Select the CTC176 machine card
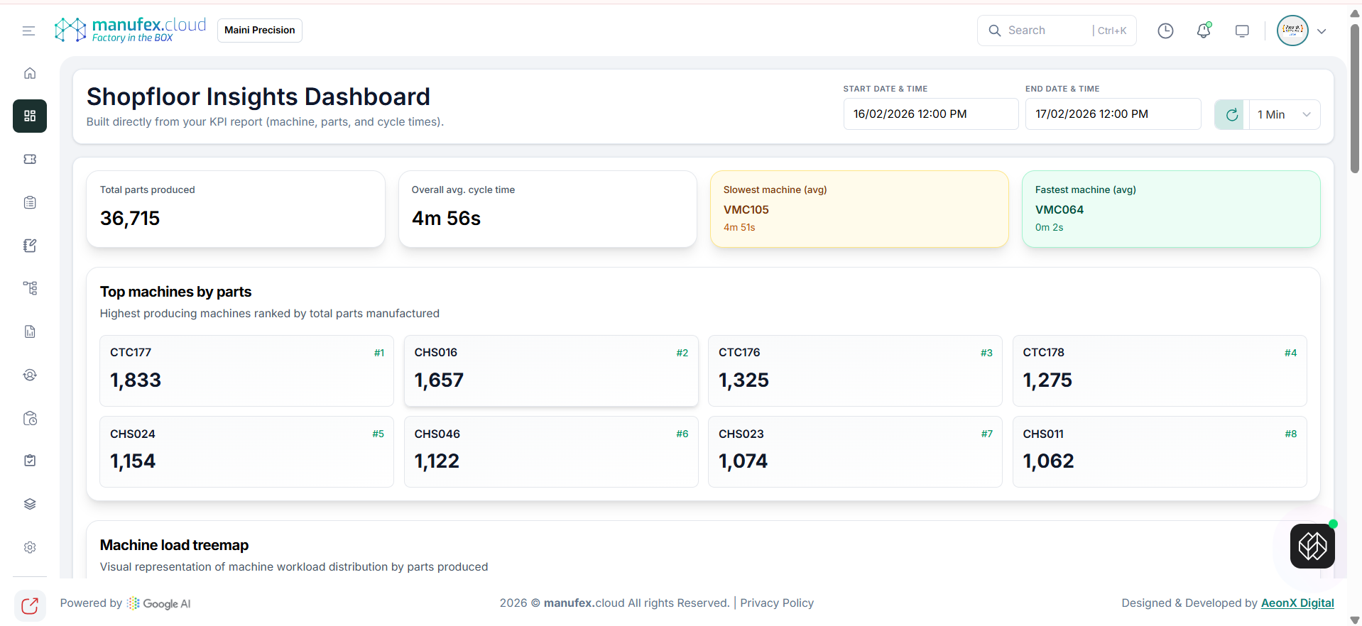The height and width of the screenshot is (626, 1362). click(855, 370)
